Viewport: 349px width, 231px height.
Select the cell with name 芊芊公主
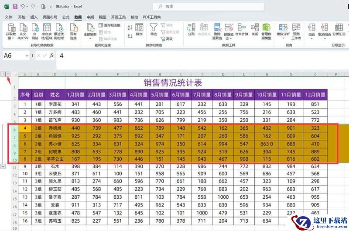(x=55, y=159)
